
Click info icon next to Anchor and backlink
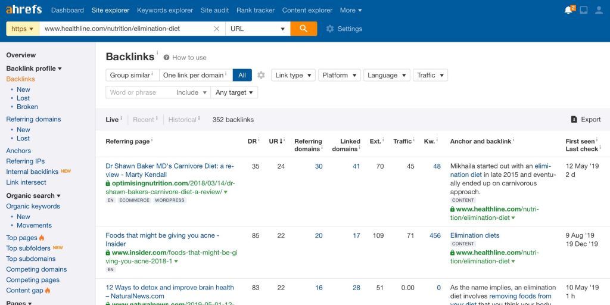pyautogui.click(x=513, y=139)
